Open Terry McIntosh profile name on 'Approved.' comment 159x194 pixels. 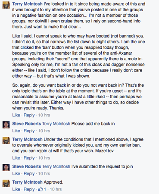click(27, 182)
